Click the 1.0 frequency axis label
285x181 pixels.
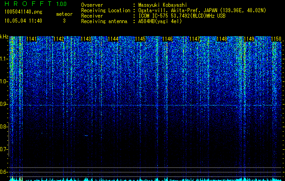point(4,82)
